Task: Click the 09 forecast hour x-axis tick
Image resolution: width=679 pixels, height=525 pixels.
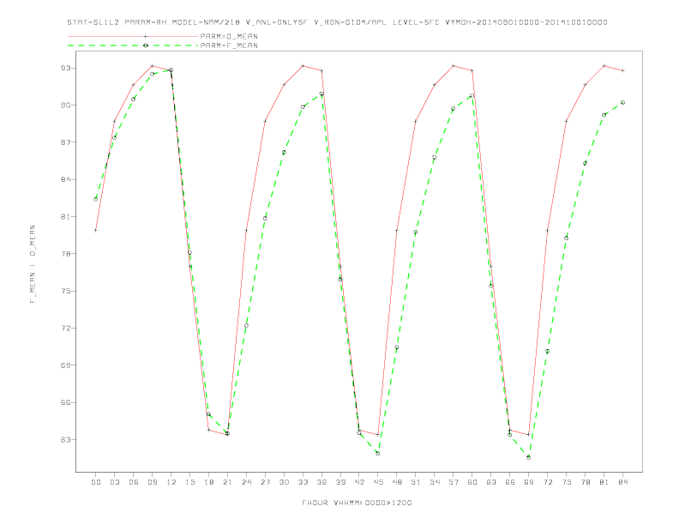Action: point(152,482)
